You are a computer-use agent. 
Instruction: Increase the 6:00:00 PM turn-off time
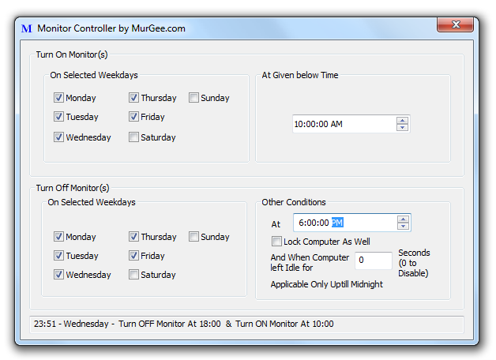pyautogui.click(x=403, y=219)
